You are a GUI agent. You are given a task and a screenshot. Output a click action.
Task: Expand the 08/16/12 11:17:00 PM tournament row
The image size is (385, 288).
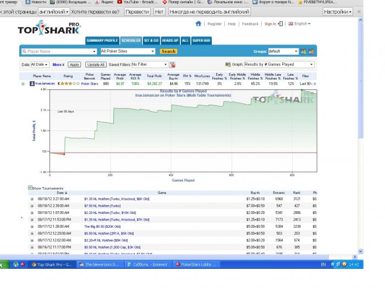(x=32, y=247)
